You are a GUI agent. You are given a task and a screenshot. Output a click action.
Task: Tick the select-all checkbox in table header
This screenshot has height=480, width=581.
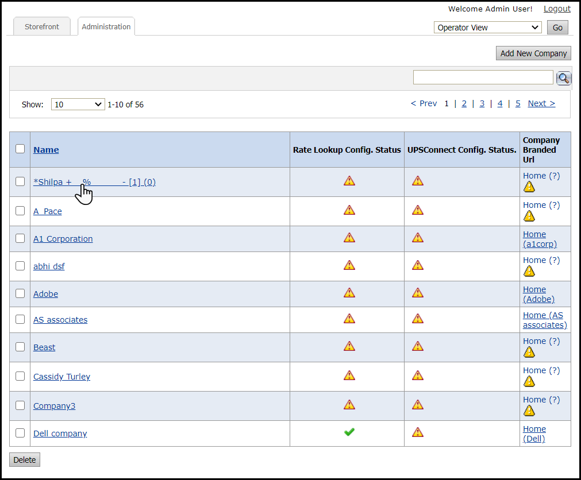click(20, 149)
